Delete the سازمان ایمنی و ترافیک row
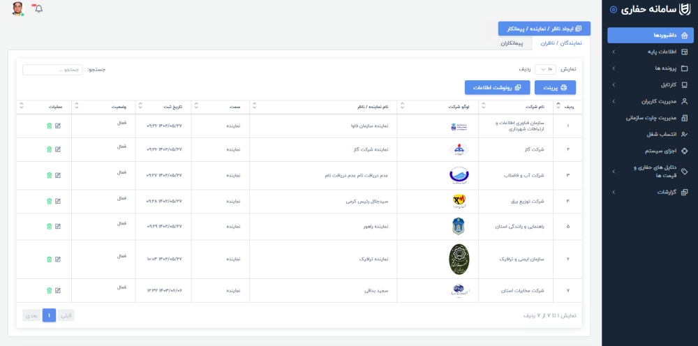 point(49,259)
